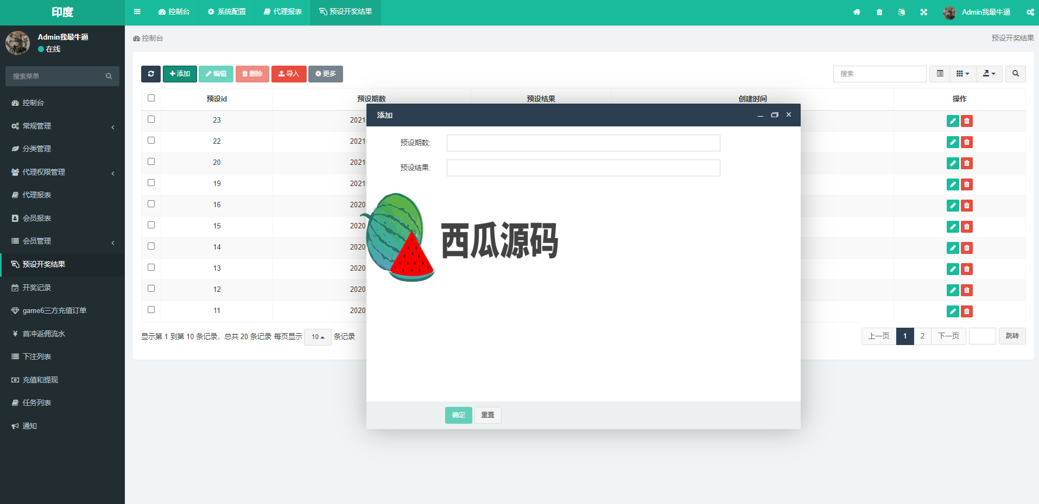The height and width of the screenshot is (504, 1039).
Task: Check the box for row id 16
Action: click(x=151, y=204)
